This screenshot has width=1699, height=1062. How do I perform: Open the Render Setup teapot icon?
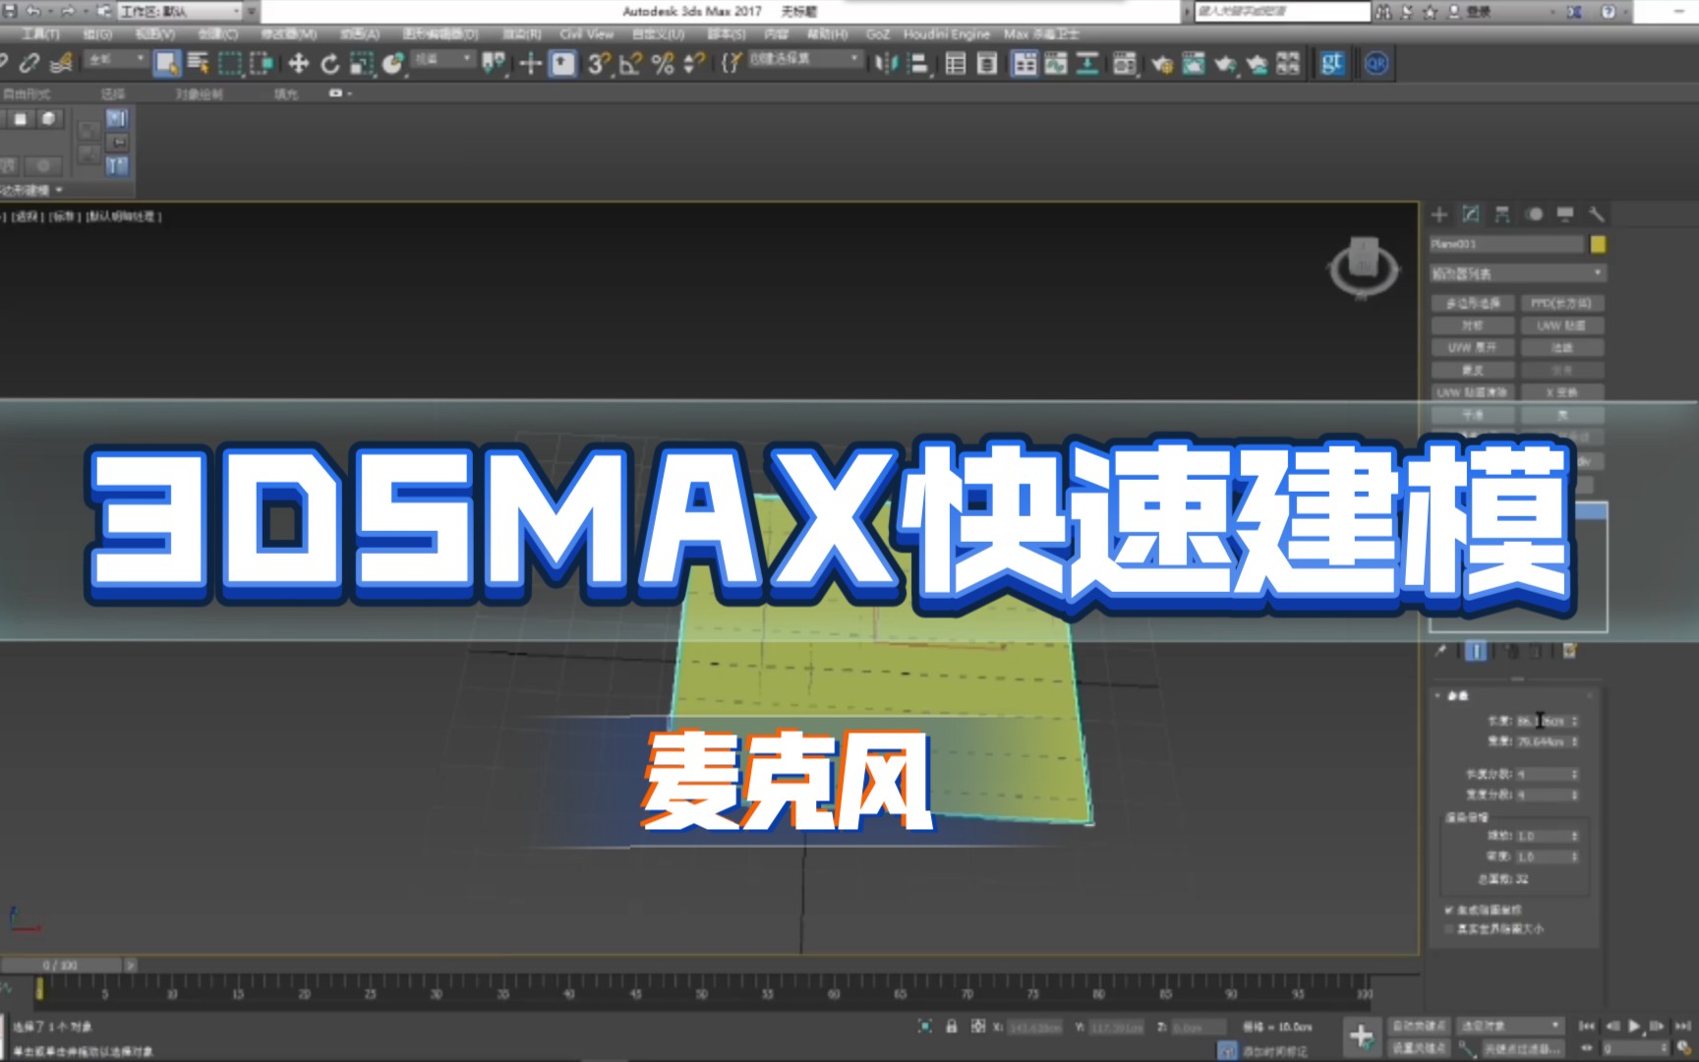pos(1162,64)
